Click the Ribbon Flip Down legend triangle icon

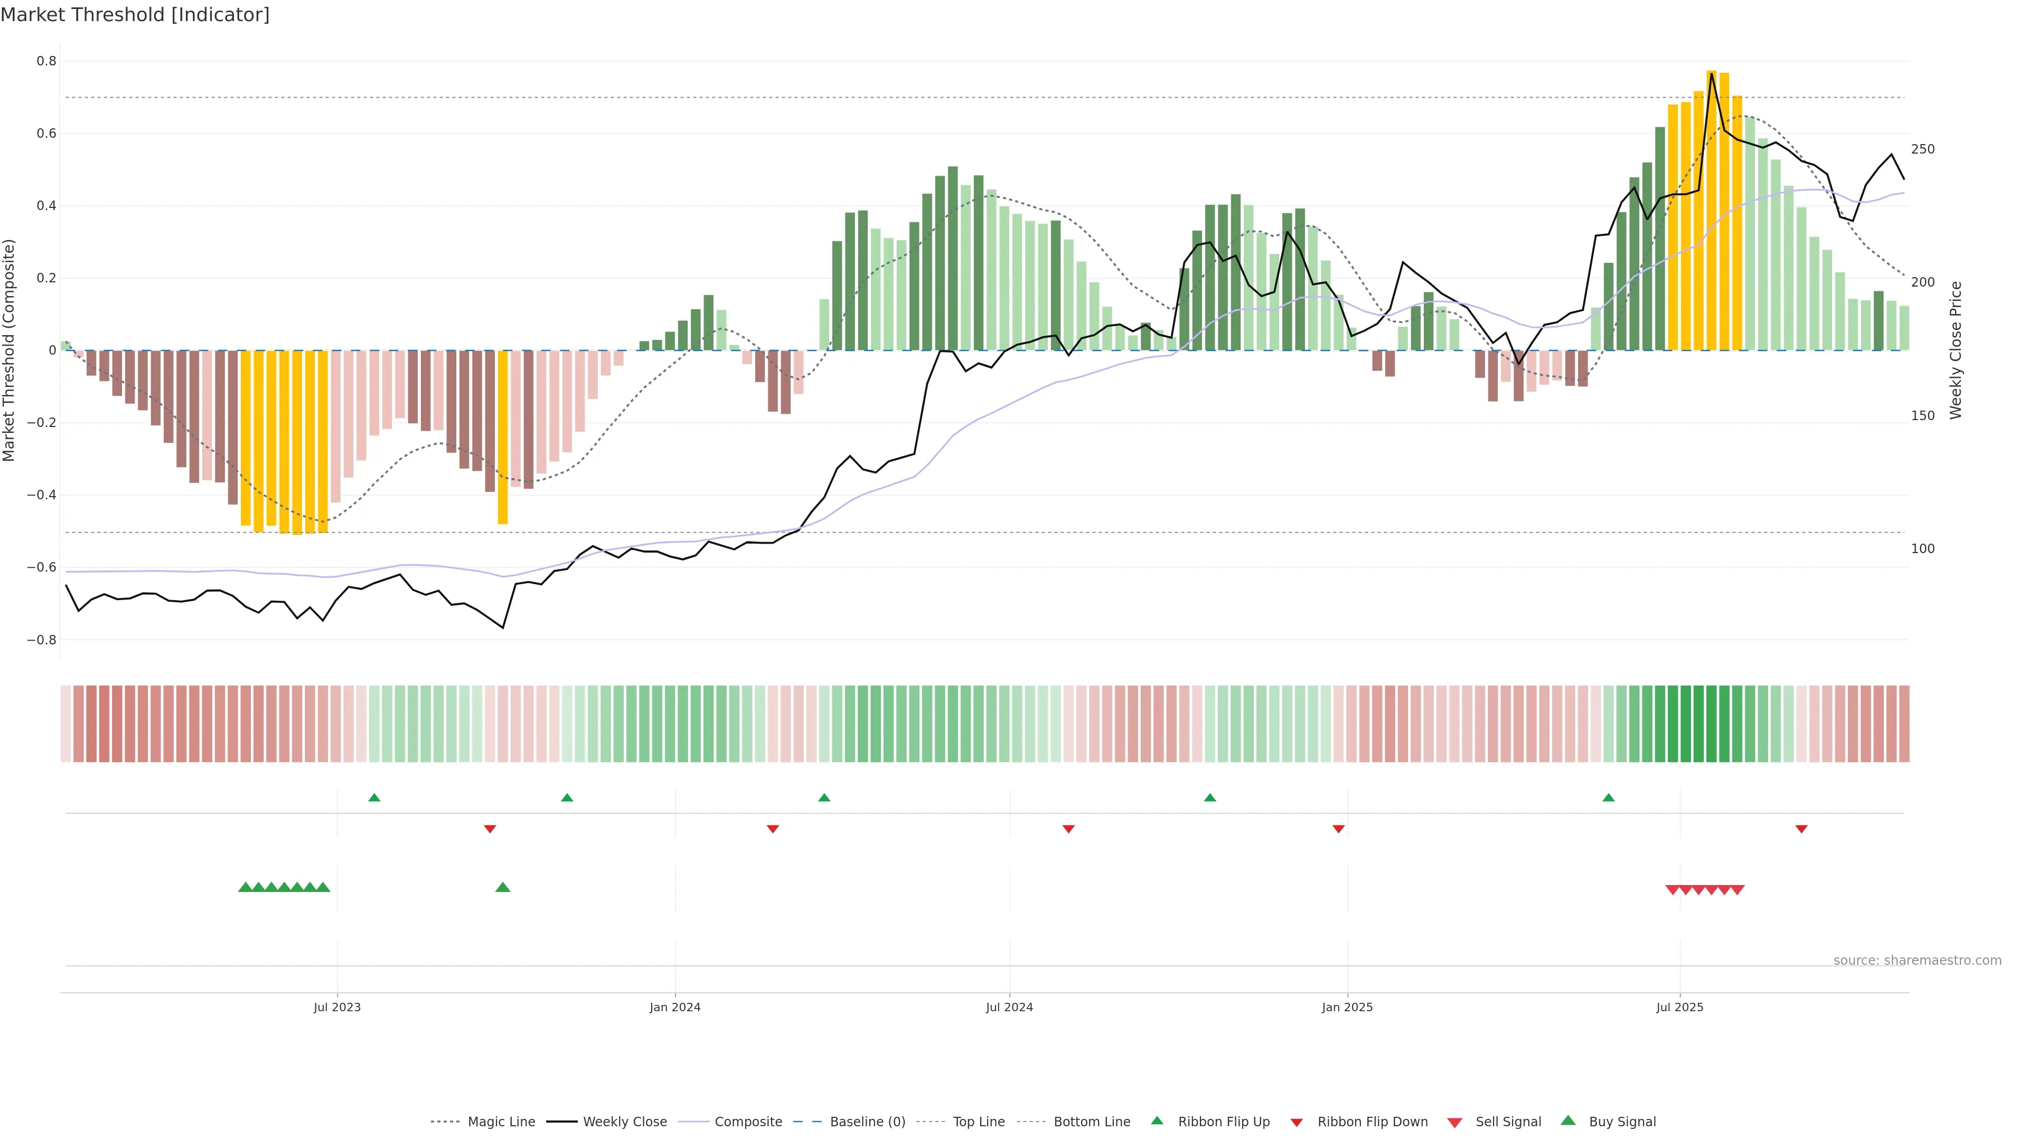1297,1122
